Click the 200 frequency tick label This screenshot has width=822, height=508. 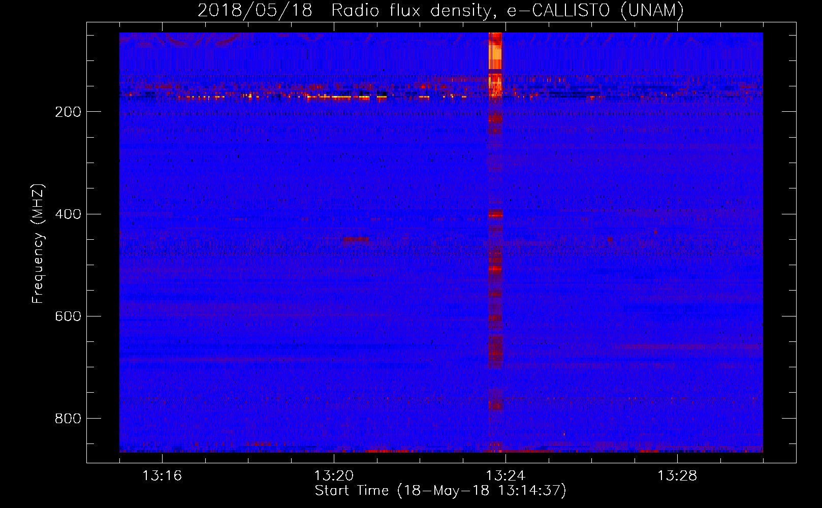coord(68,112)
